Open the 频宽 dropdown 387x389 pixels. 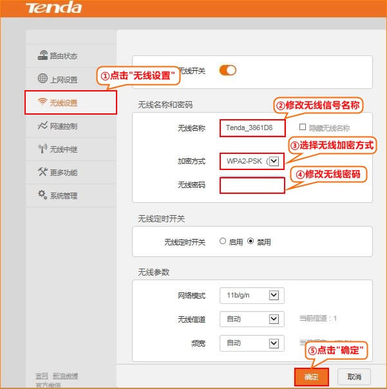pos(252,343)
